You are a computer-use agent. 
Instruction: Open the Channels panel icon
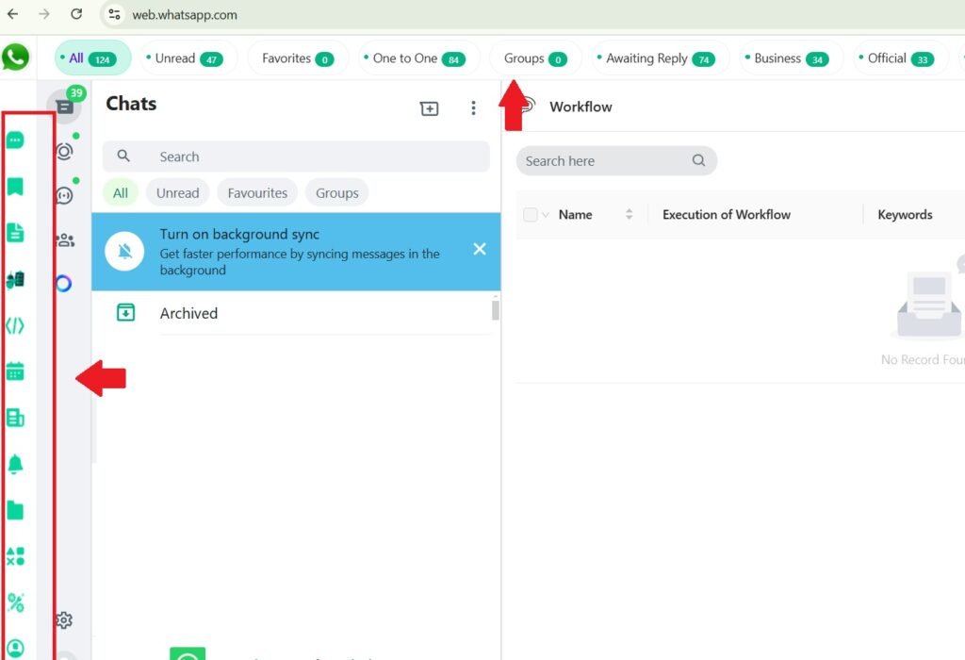coord(64,195)
